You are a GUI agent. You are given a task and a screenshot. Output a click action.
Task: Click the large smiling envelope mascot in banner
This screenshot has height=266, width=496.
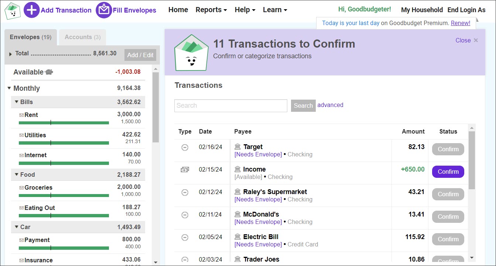191,52
